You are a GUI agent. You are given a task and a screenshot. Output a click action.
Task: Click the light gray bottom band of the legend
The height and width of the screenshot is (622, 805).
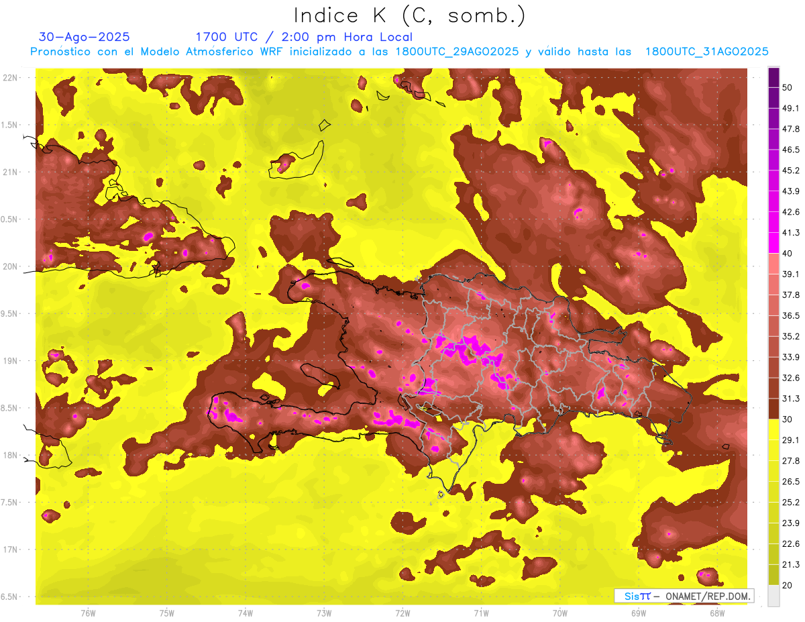tap(773, 595)
